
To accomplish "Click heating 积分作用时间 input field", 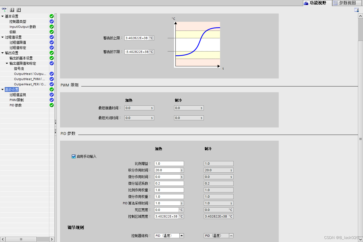I will pos(169,170).
